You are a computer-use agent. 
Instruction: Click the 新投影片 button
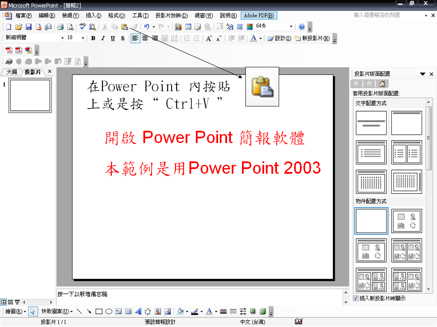click(312, 38)
